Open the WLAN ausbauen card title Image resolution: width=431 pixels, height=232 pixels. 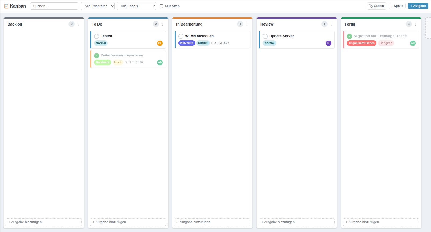coord(199,36)
